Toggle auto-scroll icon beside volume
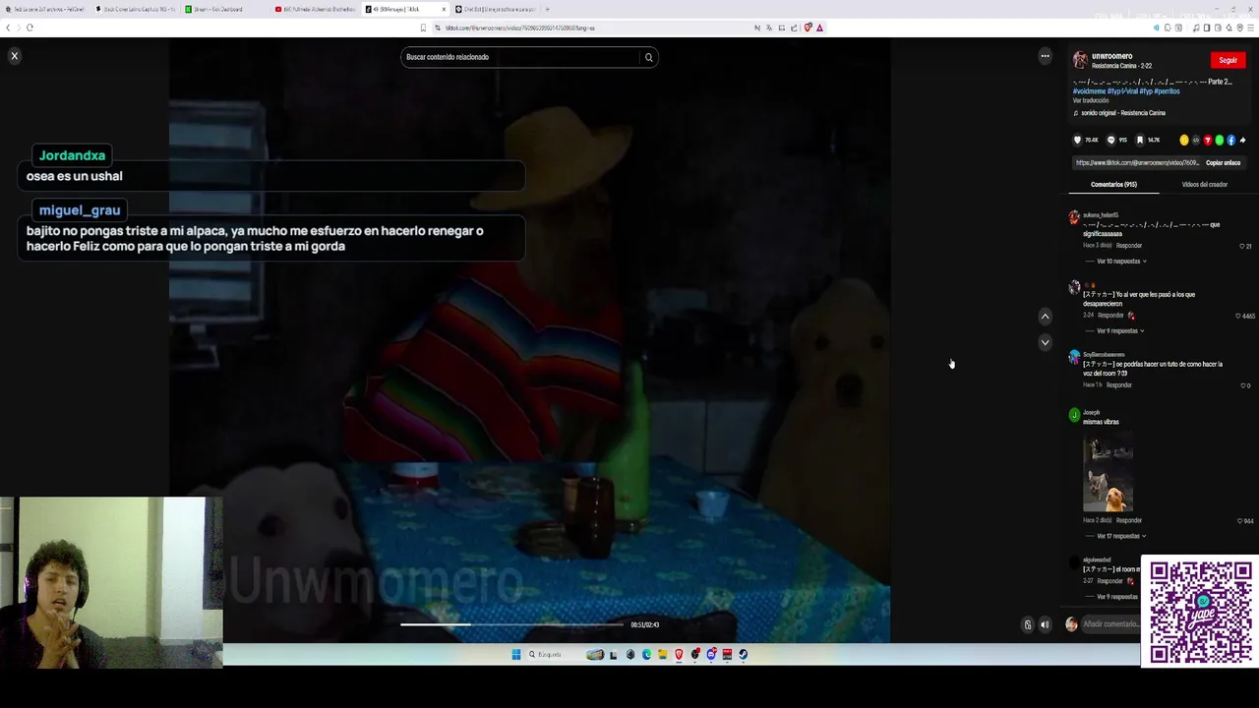Viewport: 1259px width, 708px height. [x=1028, y=624]
